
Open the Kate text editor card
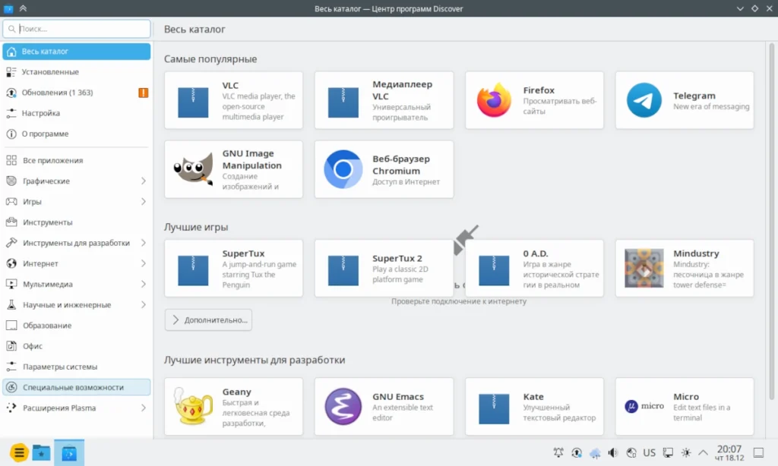534,407
